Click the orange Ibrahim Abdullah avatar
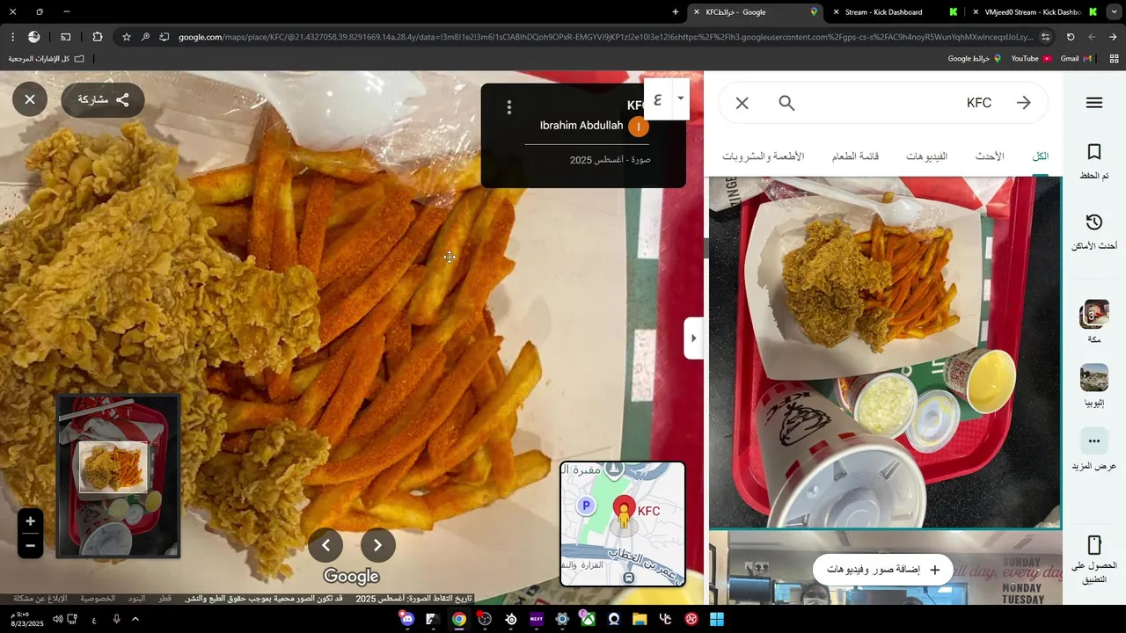This screenshot has height=633, width=1126. point(639,127)
